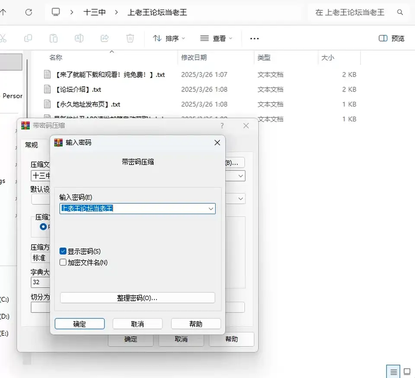
Task: Select the radio button under 压缩 format
Action: point(43,227)
